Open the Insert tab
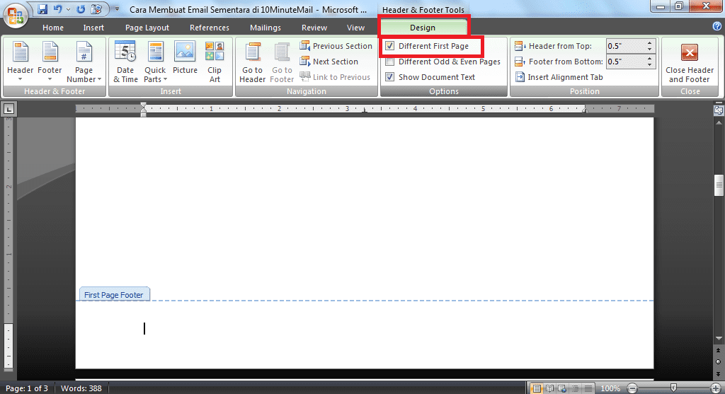This screenshot has width=725, height=394. [93, 28]
